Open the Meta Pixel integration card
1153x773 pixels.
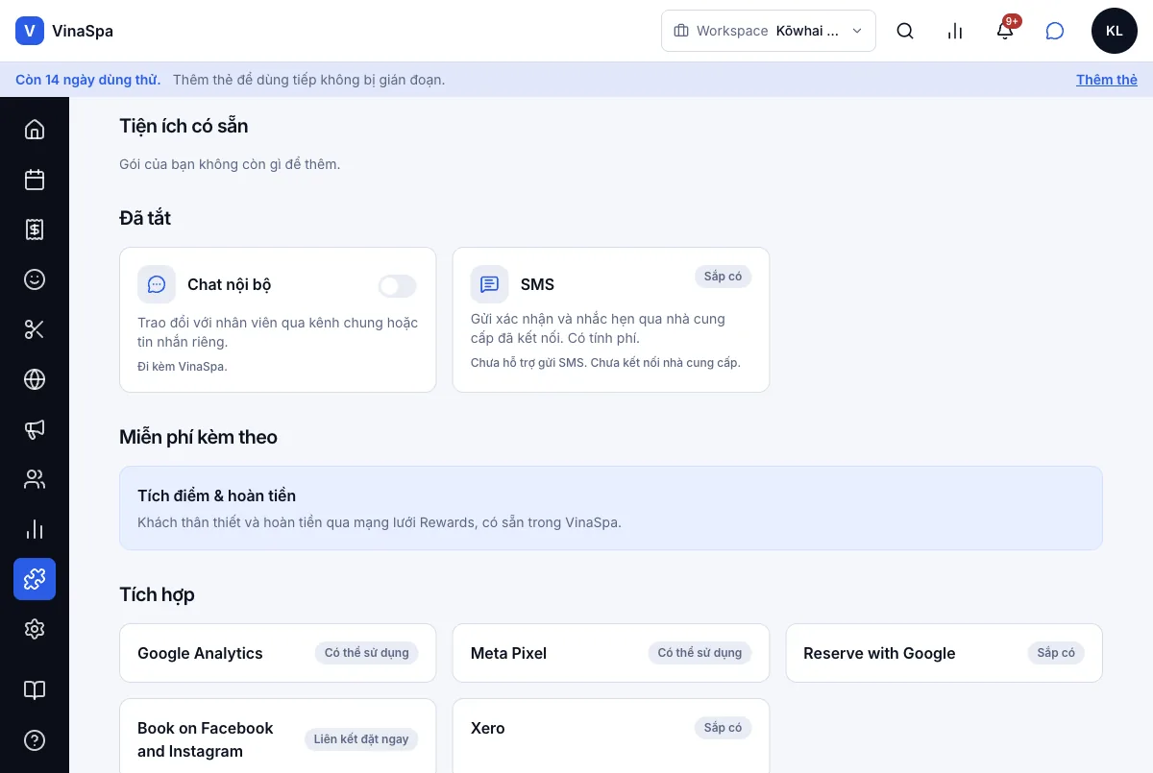pyautogui.click(x=611, y=653)
